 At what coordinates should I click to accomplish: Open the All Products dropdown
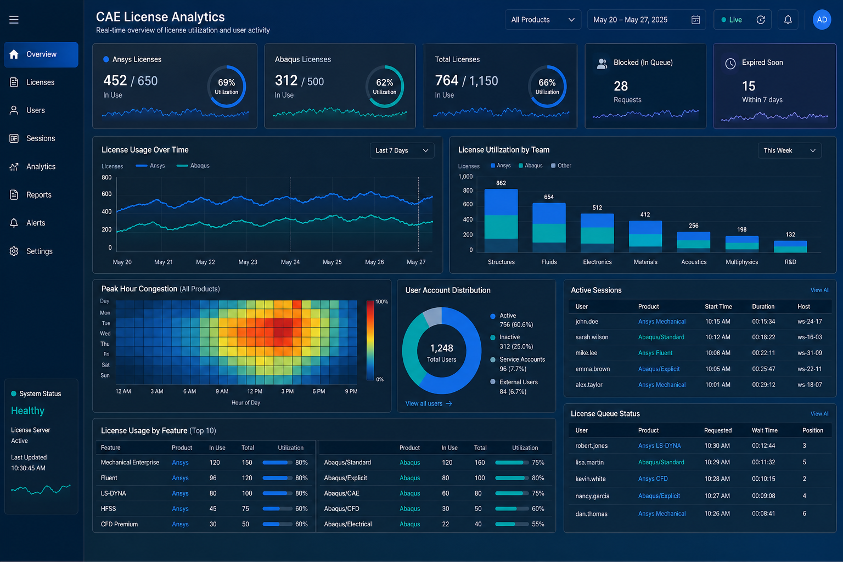(543, 20)
